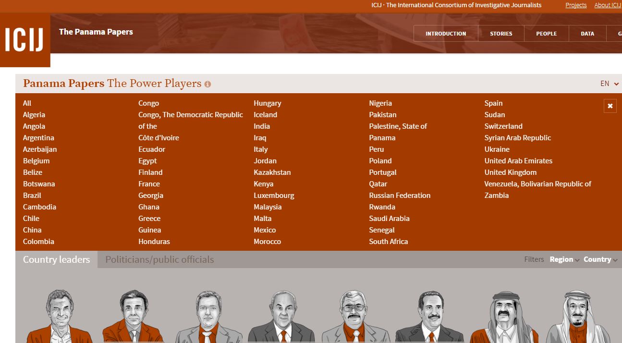The width and height of the screenshot is (622, 343).
Task: Click the ICIJ logo
Action: (25, 40)
